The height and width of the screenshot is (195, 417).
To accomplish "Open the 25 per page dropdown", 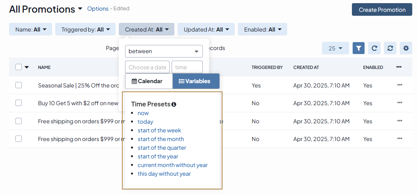I will (x=335, y=48).
